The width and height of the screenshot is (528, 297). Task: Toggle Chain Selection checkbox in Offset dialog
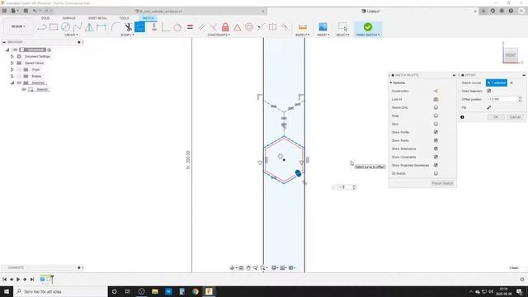(x=489, y=91)
